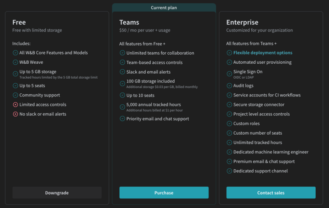
Task: Click red icon beside No slack or email alerts
Action: point(16,114)
